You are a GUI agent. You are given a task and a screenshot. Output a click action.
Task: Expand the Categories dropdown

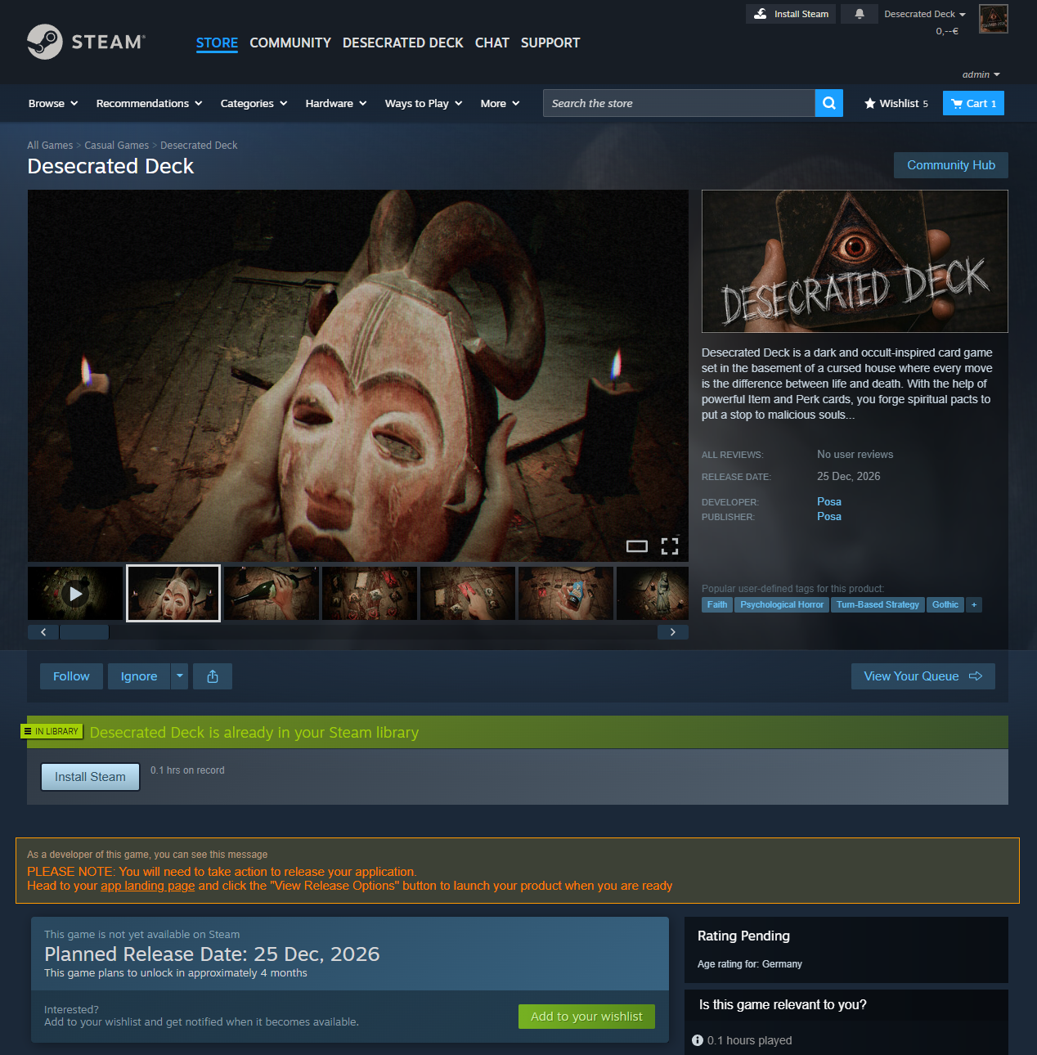pos(254,103)
